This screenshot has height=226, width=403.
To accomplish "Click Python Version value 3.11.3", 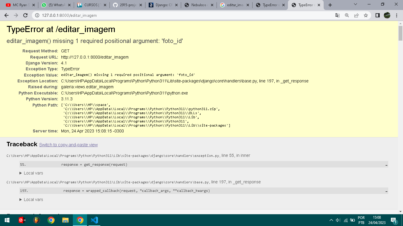I will click(67, 99).
